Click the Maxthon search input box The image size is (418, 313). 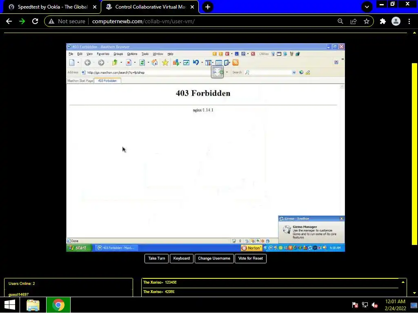(x=271, y=73)
